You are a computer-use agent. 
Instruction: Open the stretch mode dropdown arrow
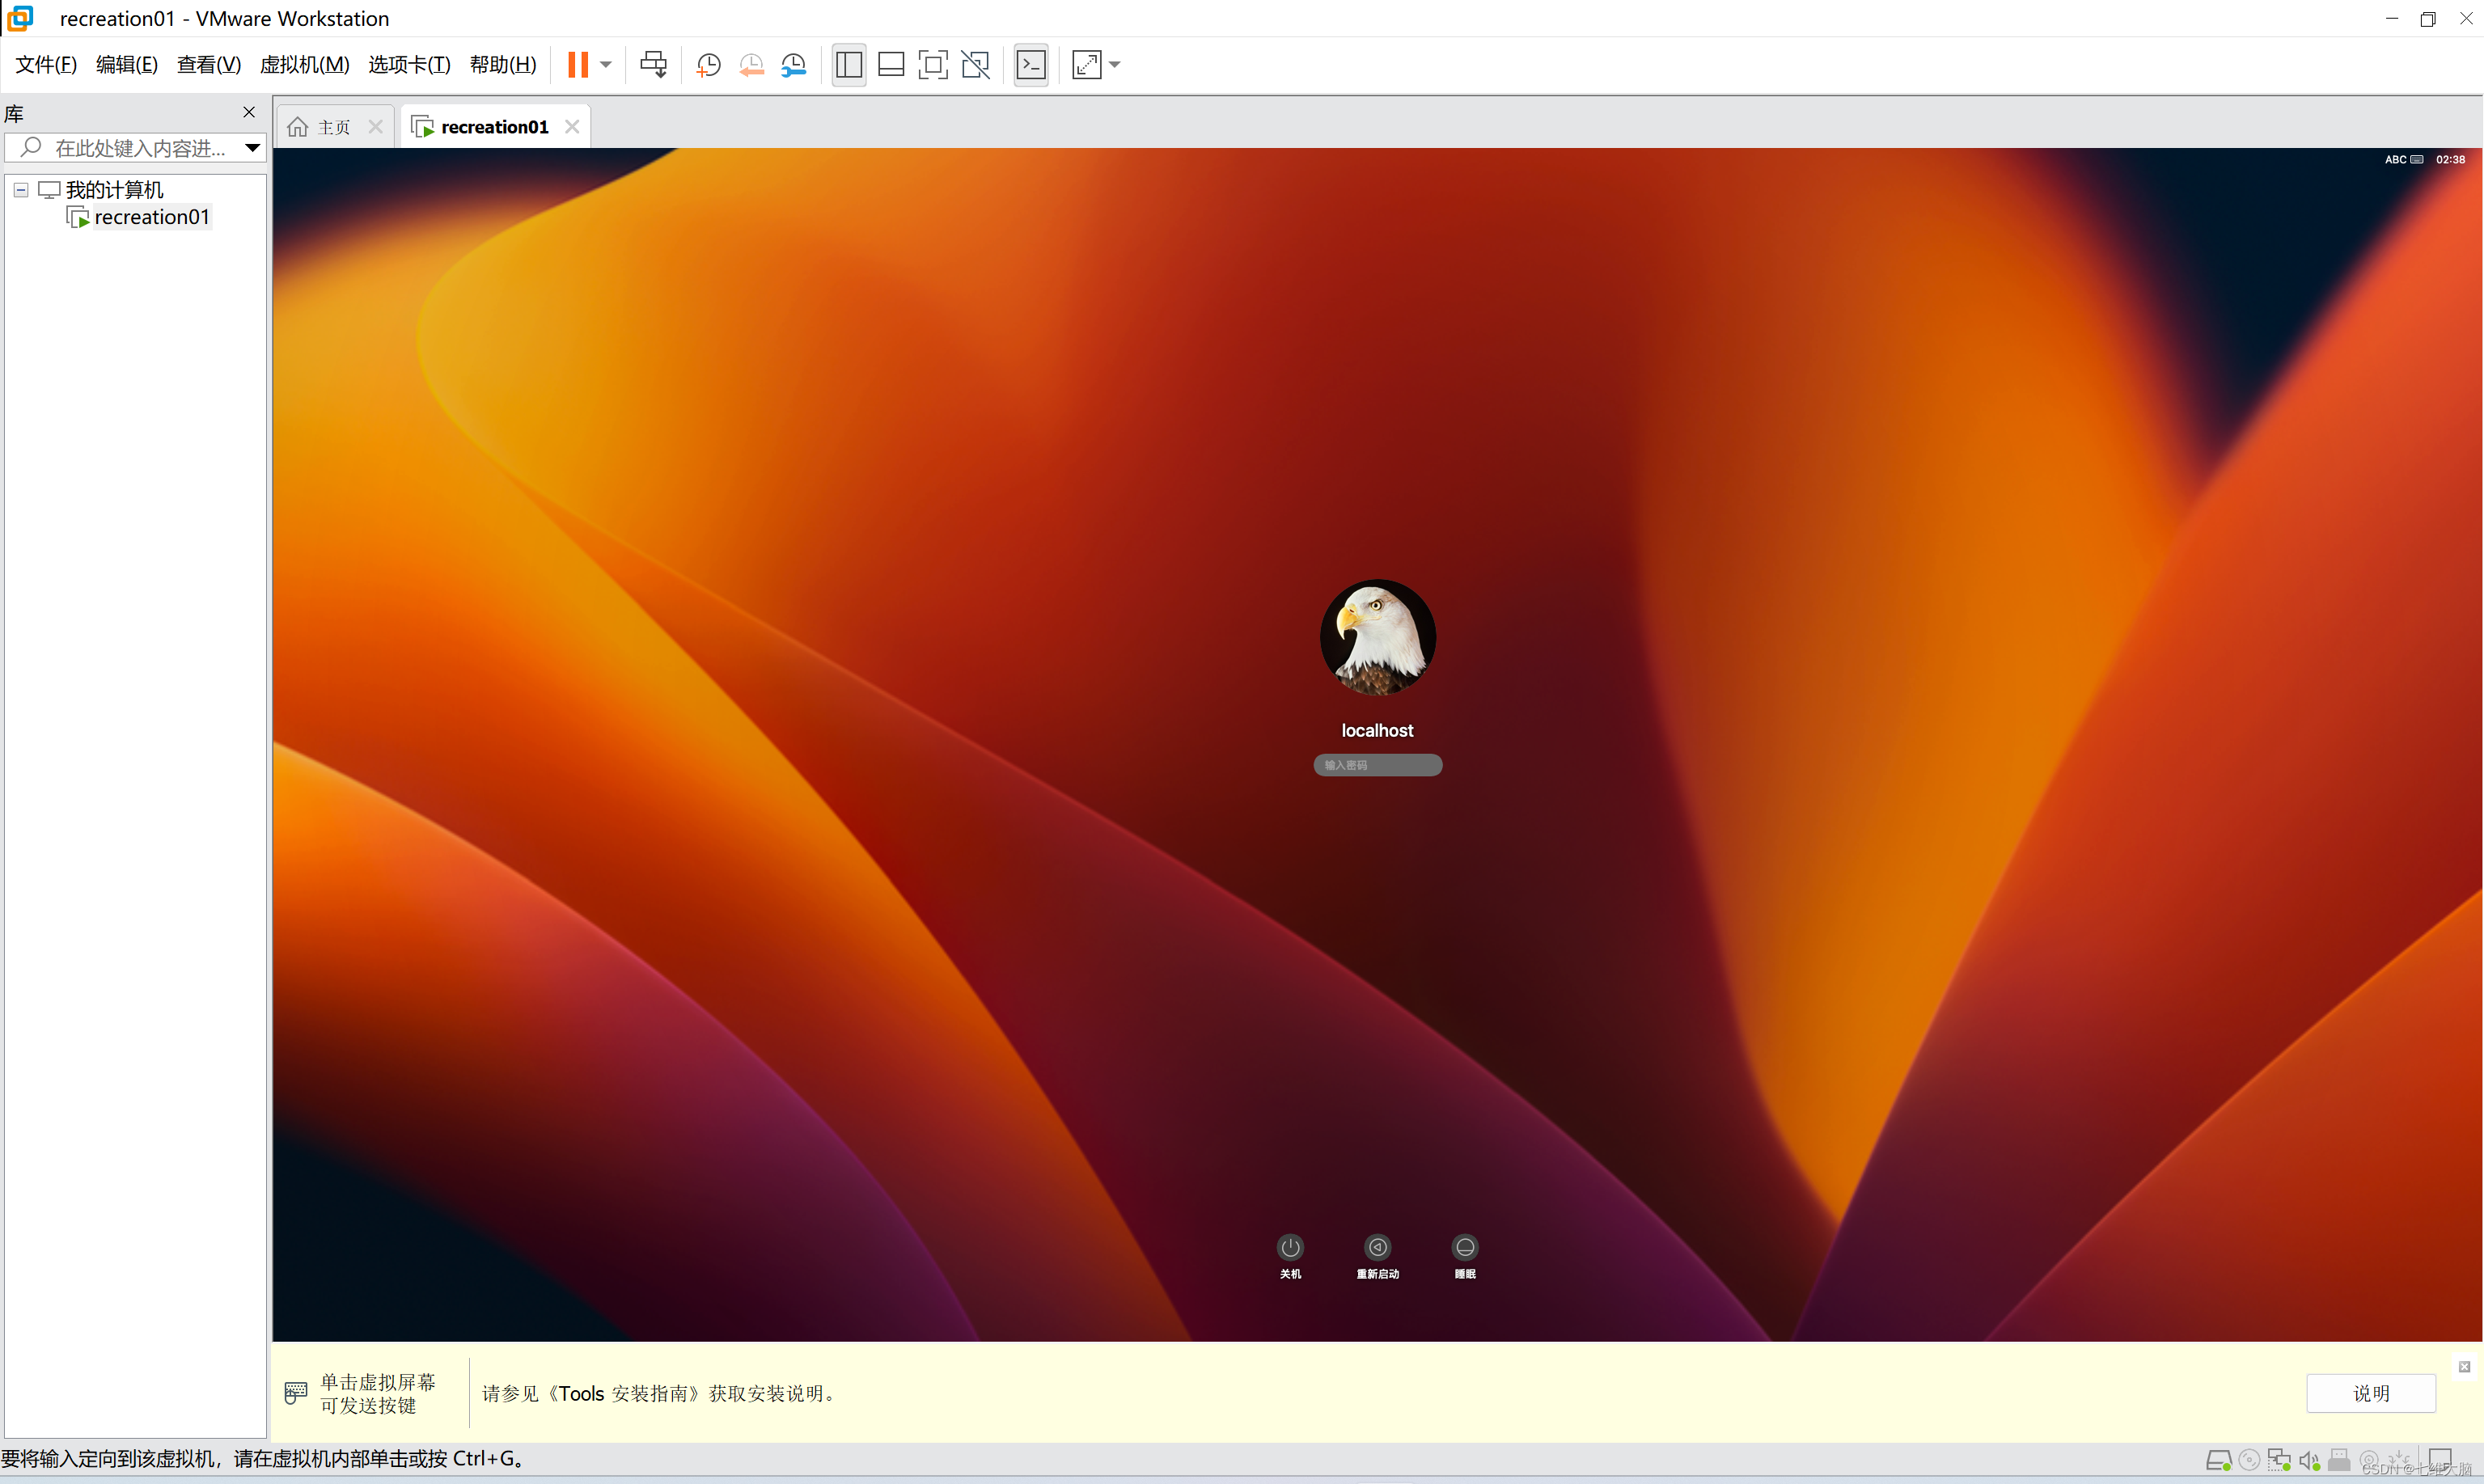tap(1115, 65)
